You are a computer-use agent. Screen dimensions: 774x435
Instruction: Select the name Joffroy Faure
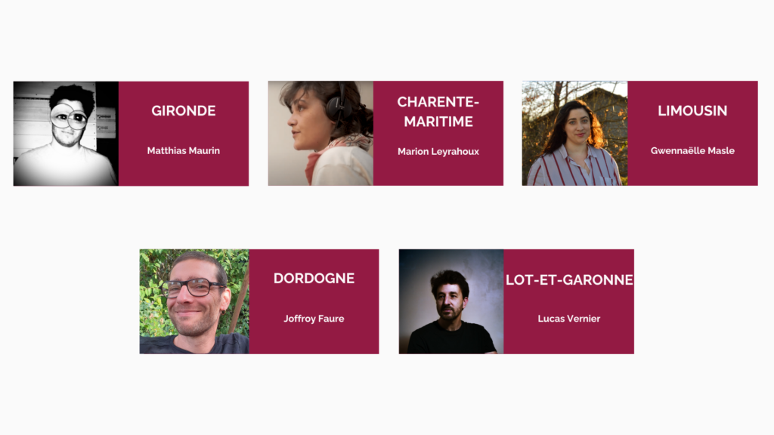click(x=314, y=319)
